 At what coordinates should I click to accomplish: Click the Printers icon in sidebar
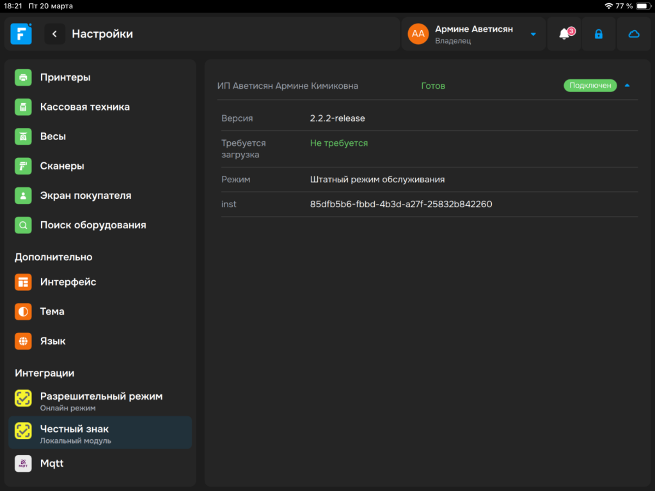[x=23, y=77]
